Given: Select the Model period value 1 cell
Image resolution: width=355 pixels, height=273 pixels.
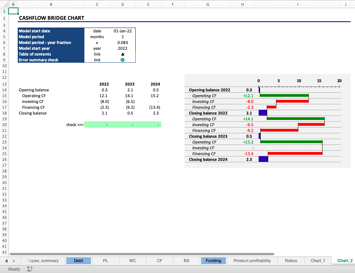Looking at the screenshot, I should [122, 36].
